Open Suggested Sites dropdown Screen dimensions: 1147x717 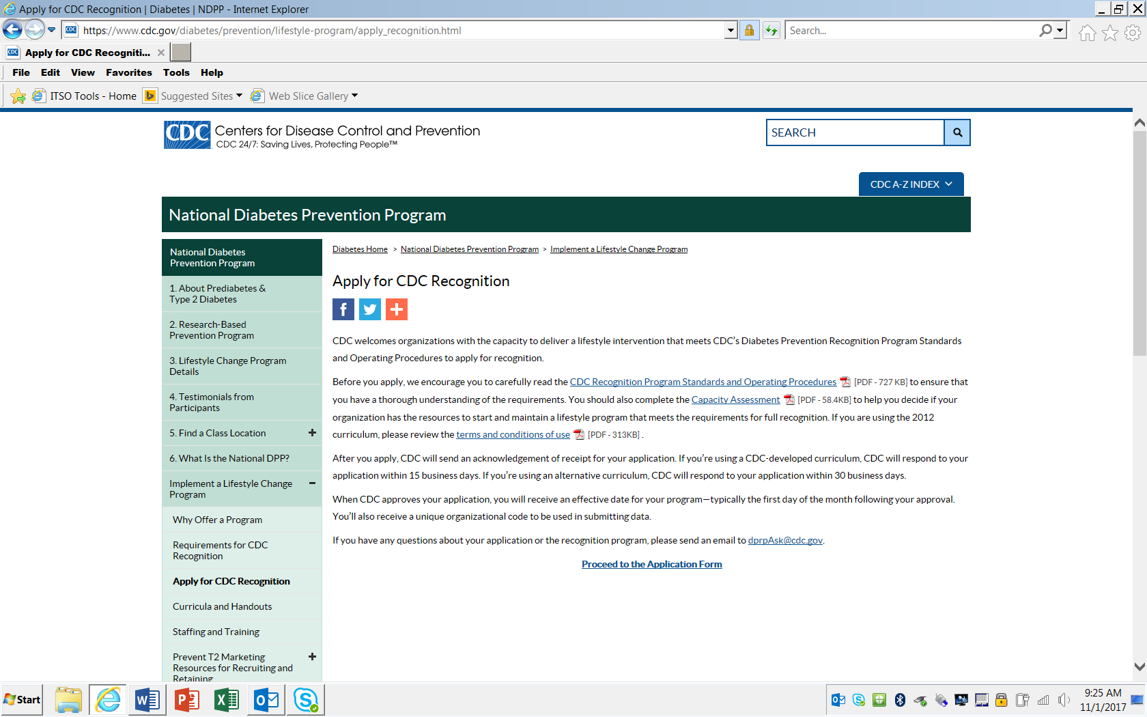click(239, 96)
